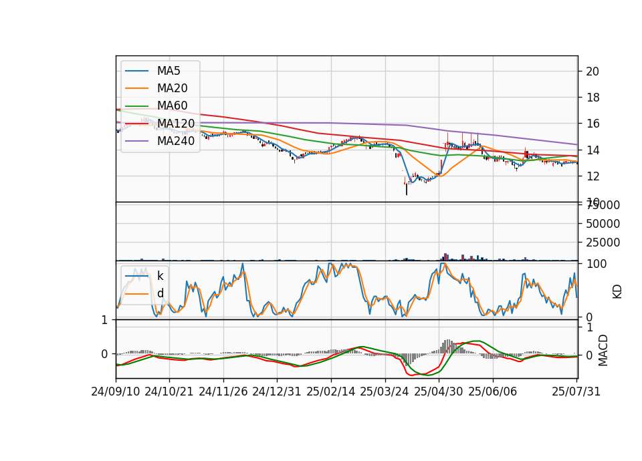The image size is (642, 461).
Task: Select the MA60 legend label
Action: [x=172, y=106]
